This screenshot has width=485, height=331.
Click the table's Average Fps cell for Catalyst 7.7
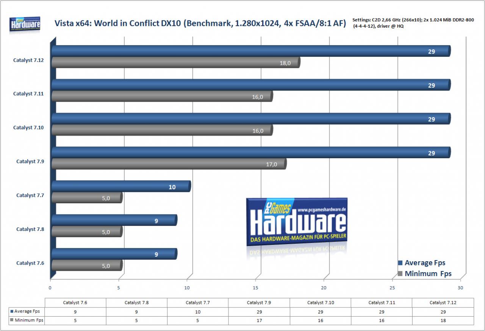(198, 312)
